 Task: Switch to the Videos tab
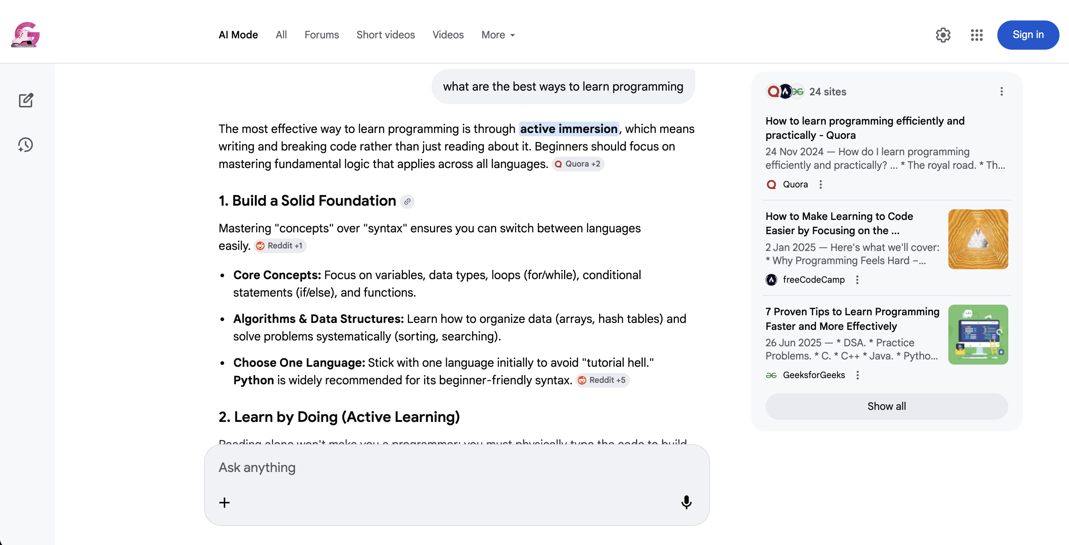(x=448, y=35)
